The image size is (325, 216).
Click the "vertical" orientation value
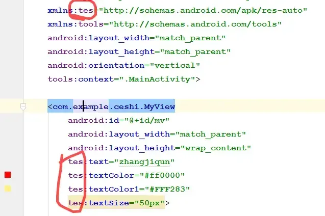[x=175, y=66]
